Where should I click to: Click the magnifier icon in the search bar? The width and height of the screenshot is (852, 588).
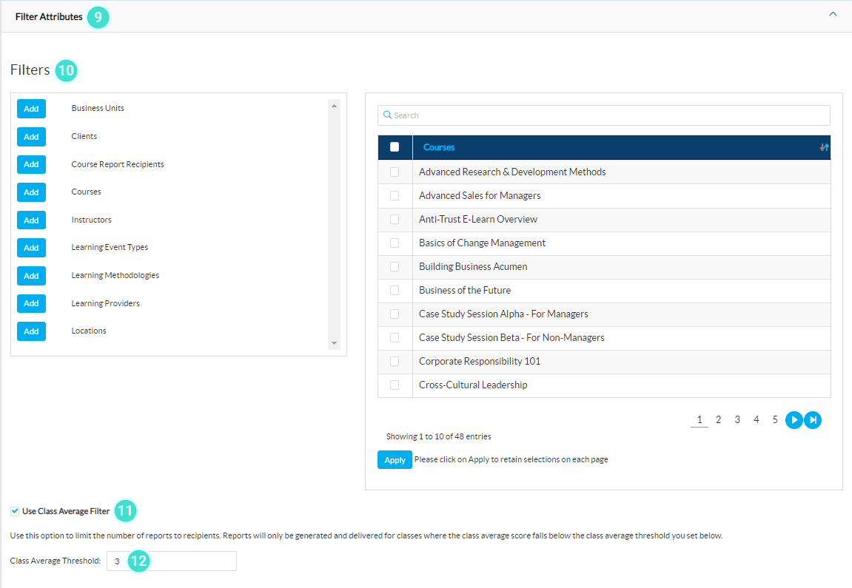coord(387,115)
